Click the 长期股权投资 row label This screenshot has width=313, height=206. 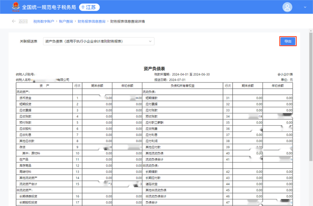(x=28, y=203)
